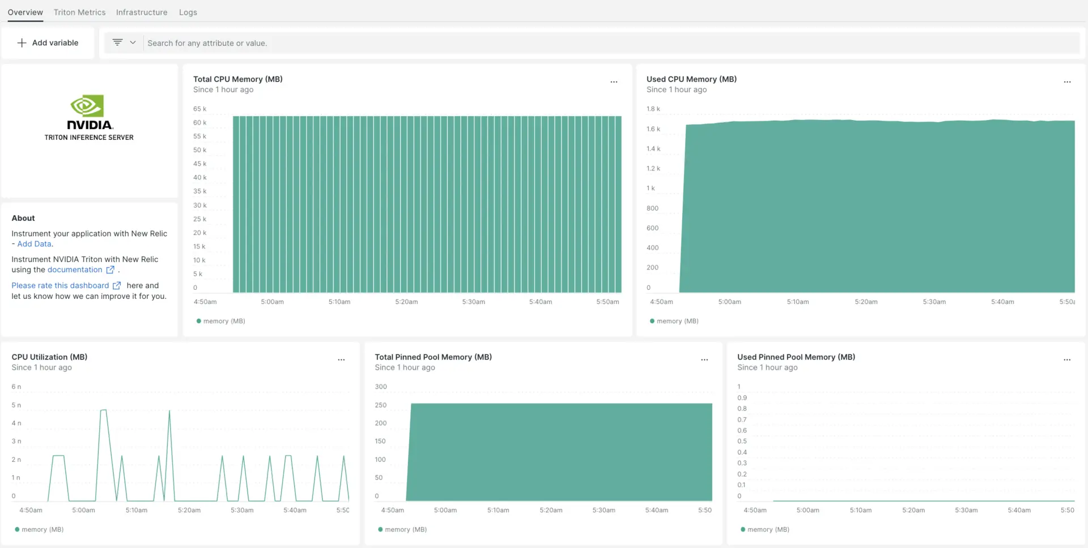This screenshot has height=548, width=1088.
Task: Toggle memory (MB) legend swatch in Total Pinned Pool
Action: [381, 530]
